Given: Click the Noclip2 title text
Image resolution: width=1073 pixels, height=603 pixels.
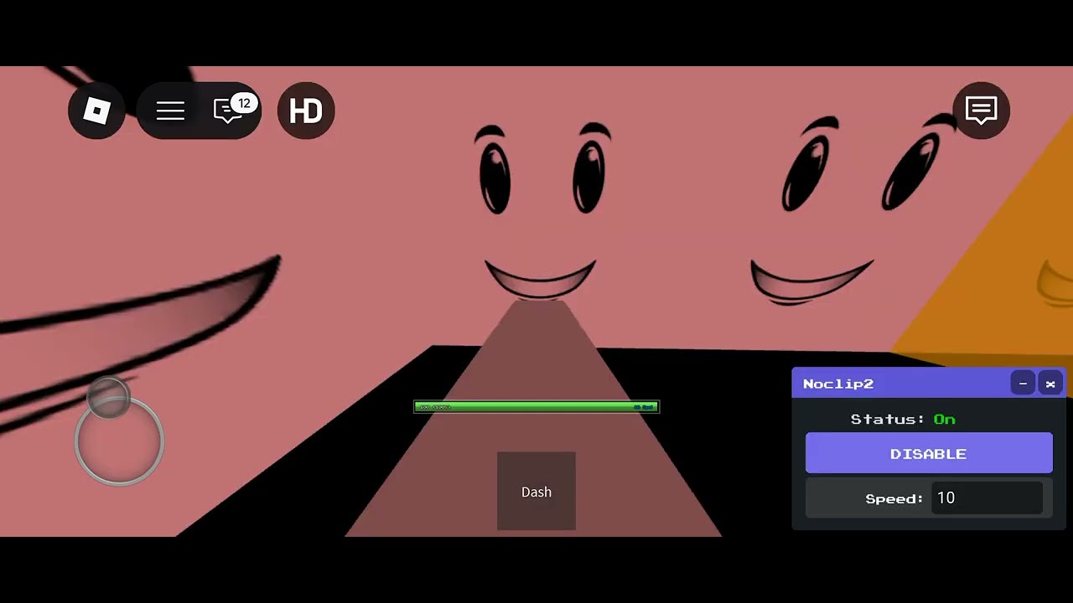Looking at the screenshot, I should (838, 384).
